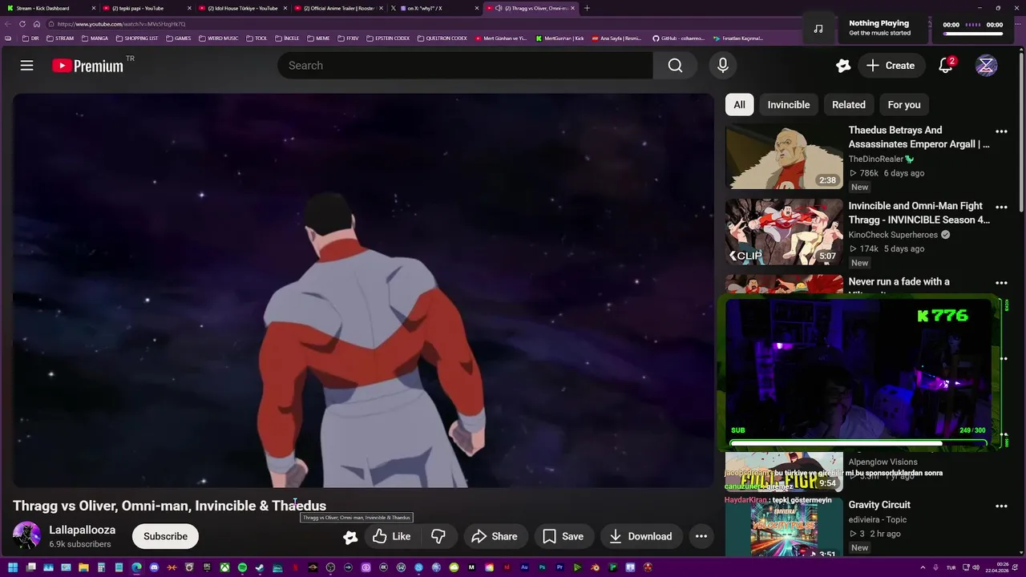
Task: Start voice search with the microphone icon
Action: (723, 66)
